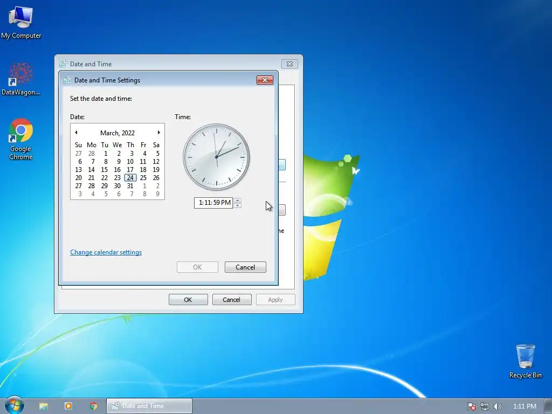Select the Date and Time taskbar button
This screenshot has width=552, height=414.
(x=149, y=406)
